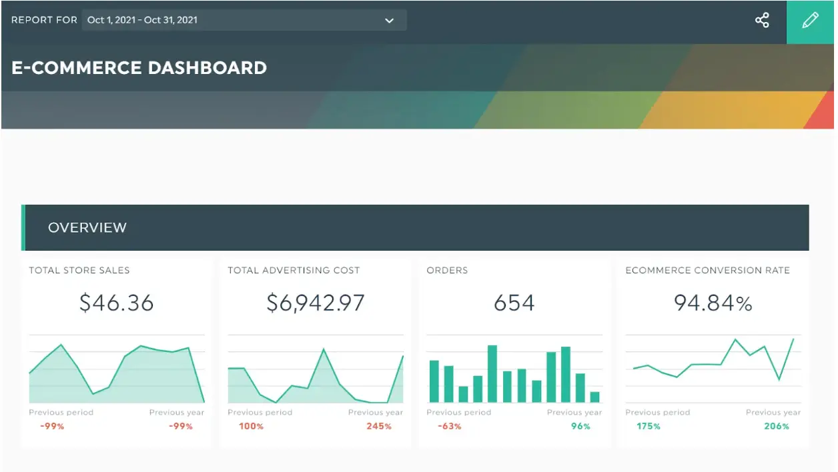The image size is (838, 472).
Task: Toggle the -99% Previous period indicator
Action: 51,426
